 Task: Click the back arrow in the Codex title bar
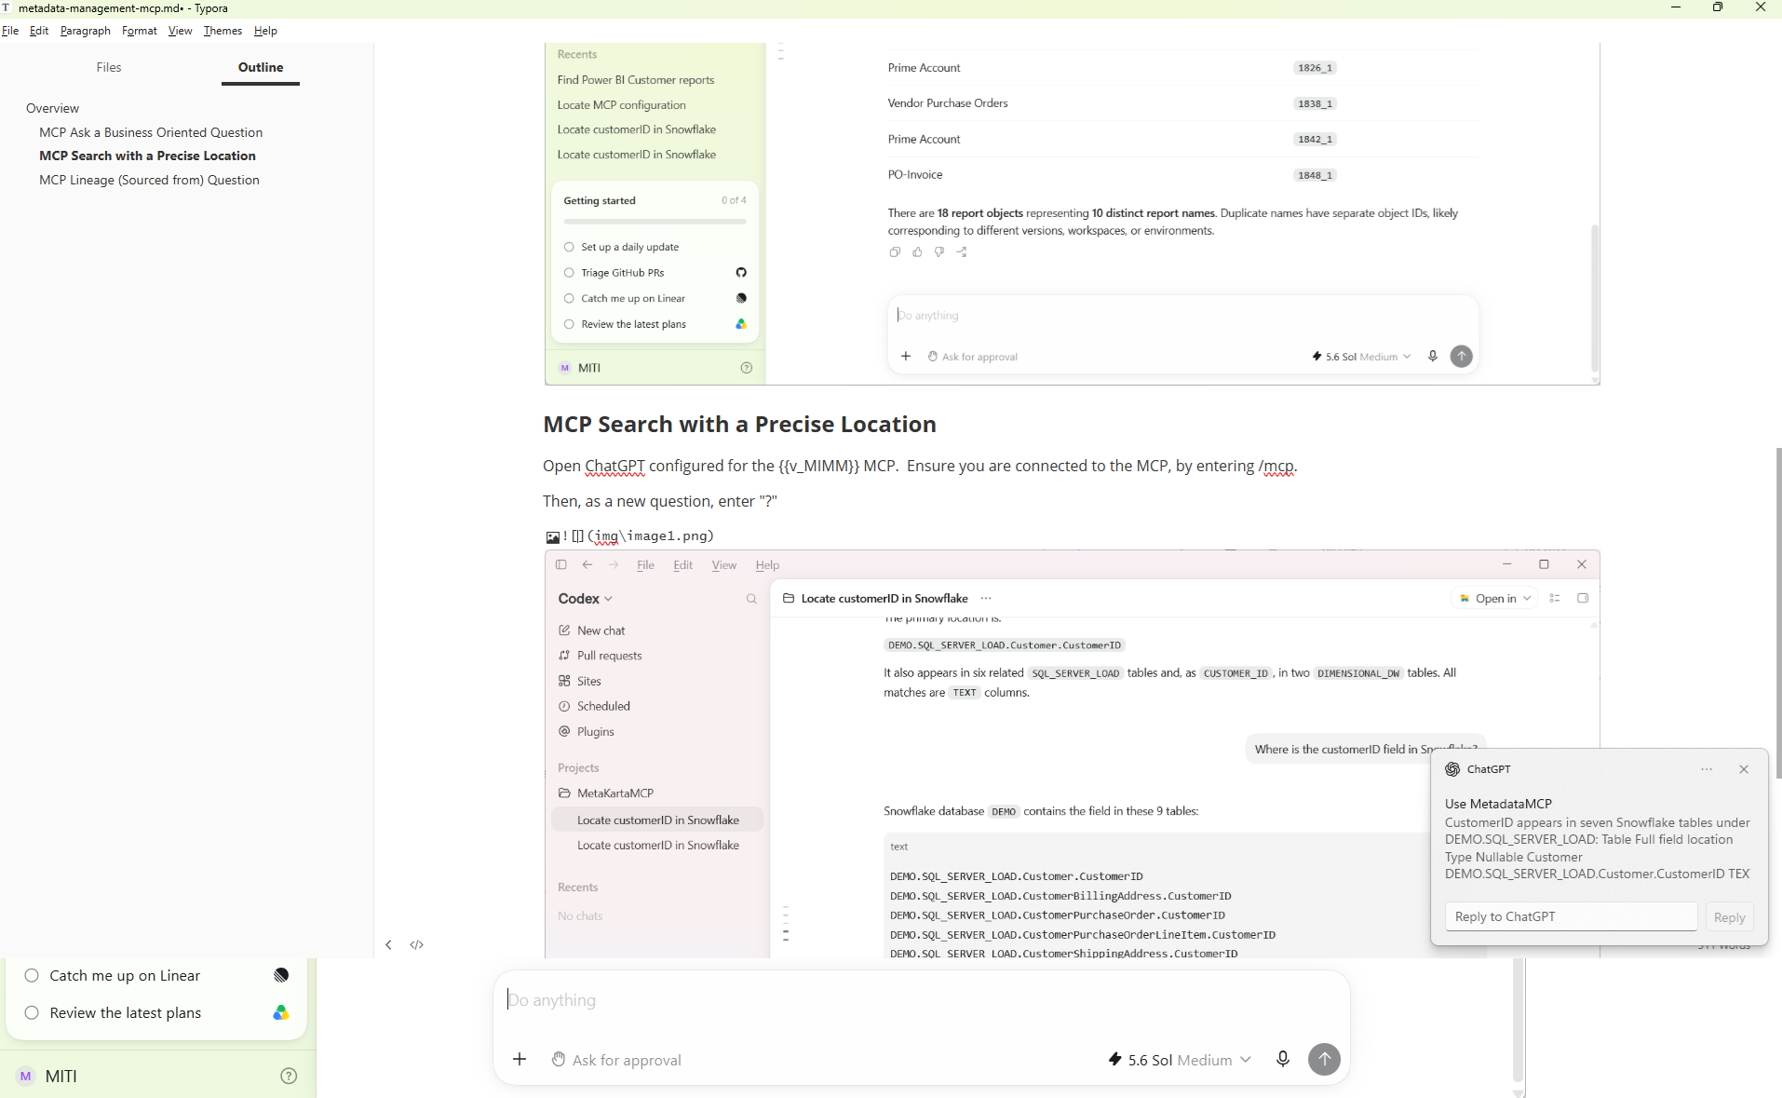587,564
